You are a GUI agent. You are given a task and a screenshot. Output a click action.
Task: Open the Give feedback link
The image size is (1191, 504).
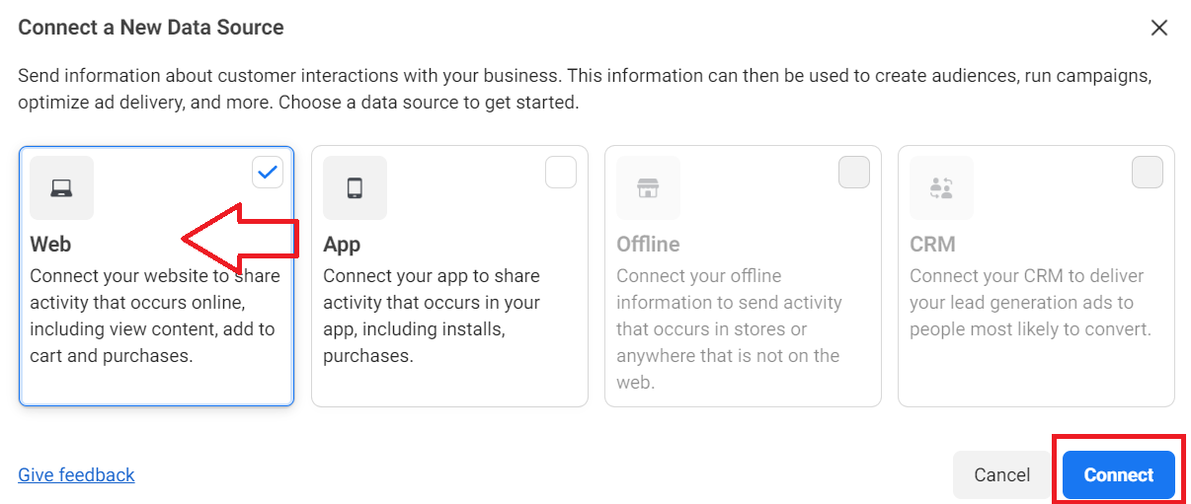pyautogui.click(x=76, y=474)
